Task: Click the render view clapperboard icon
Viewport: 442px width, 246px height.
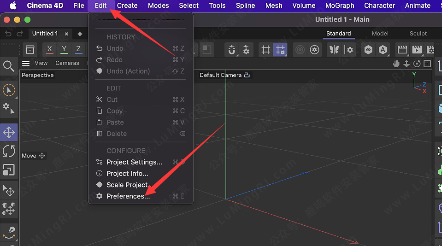Action: [402, 50]
